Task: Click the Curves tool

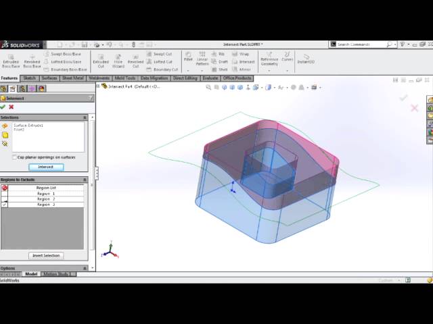Action: (287, 56)
